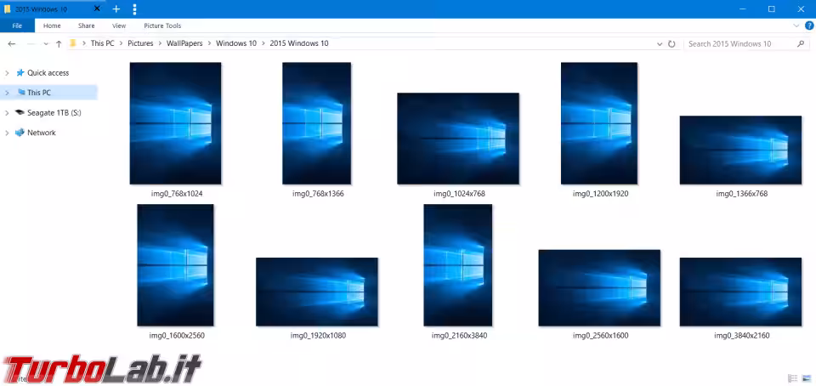Expand the Seagate 1TB tree node
This screenshot has width=816, height=386.
click(x=7, y=113)
